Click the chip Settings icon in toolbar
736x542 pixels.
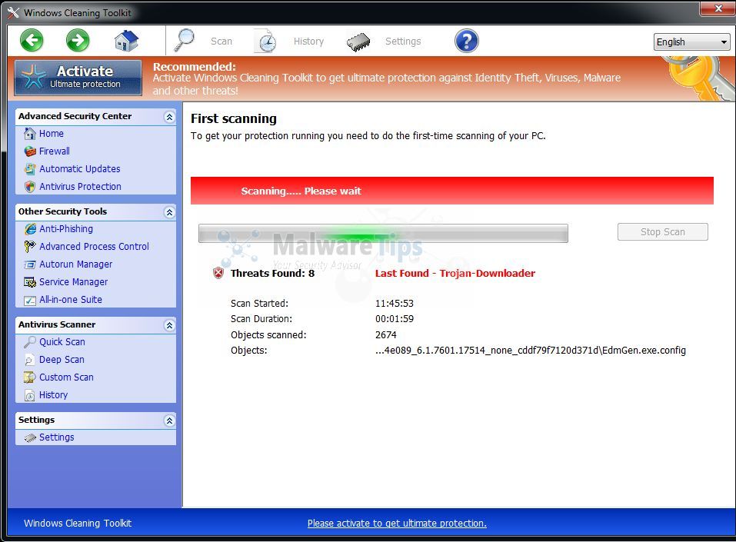(x=358, y=42)
